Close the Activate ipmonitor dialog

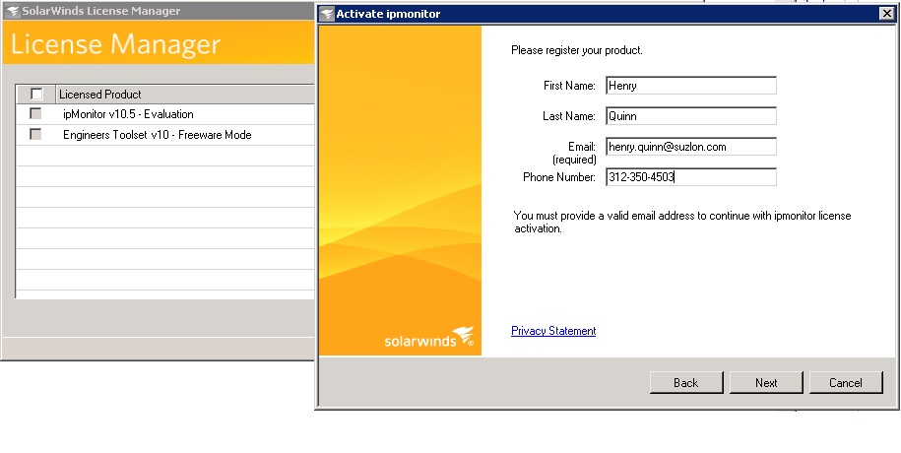pyautogui.click(x=887, y=14)
